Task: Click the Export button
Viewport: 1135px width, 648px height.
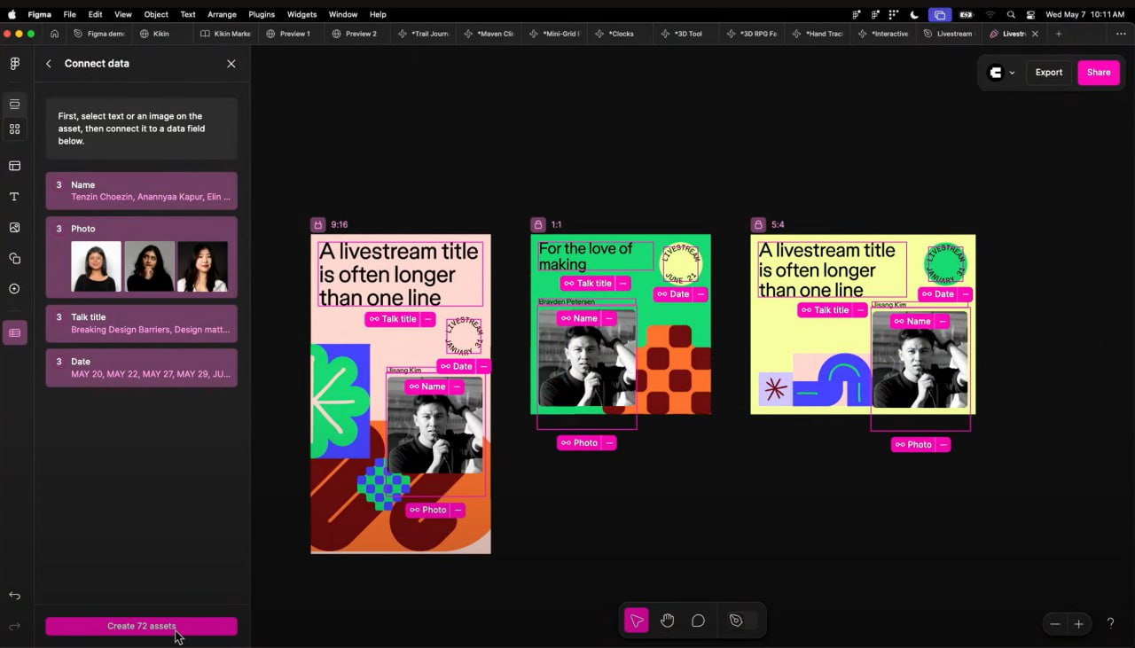Action: point(1049,73)
